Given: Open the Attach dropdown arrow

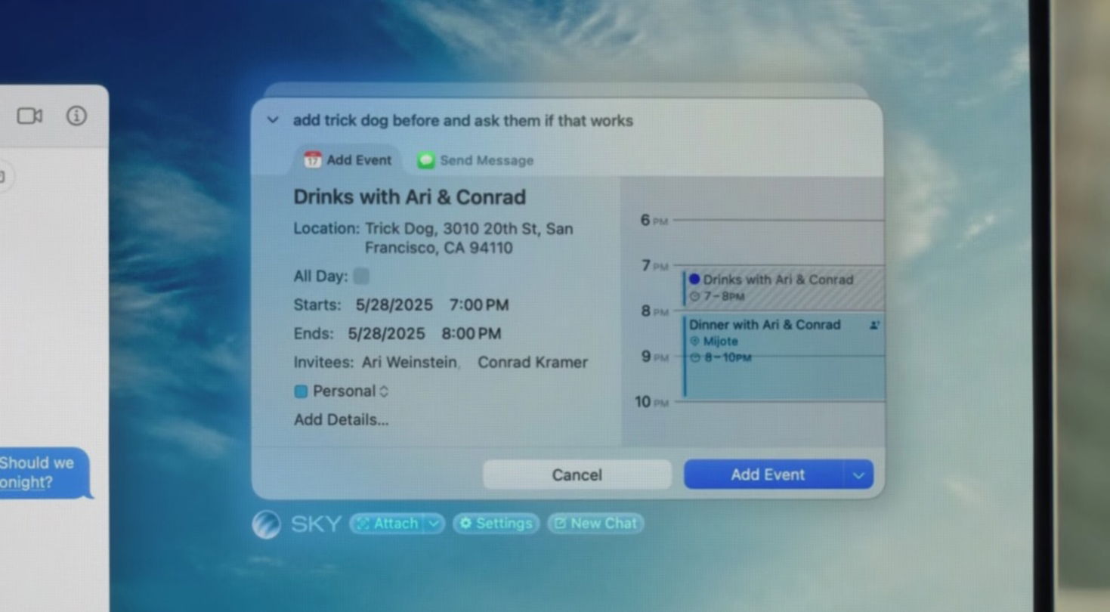Looking at the screenshot, I should 434,524.
